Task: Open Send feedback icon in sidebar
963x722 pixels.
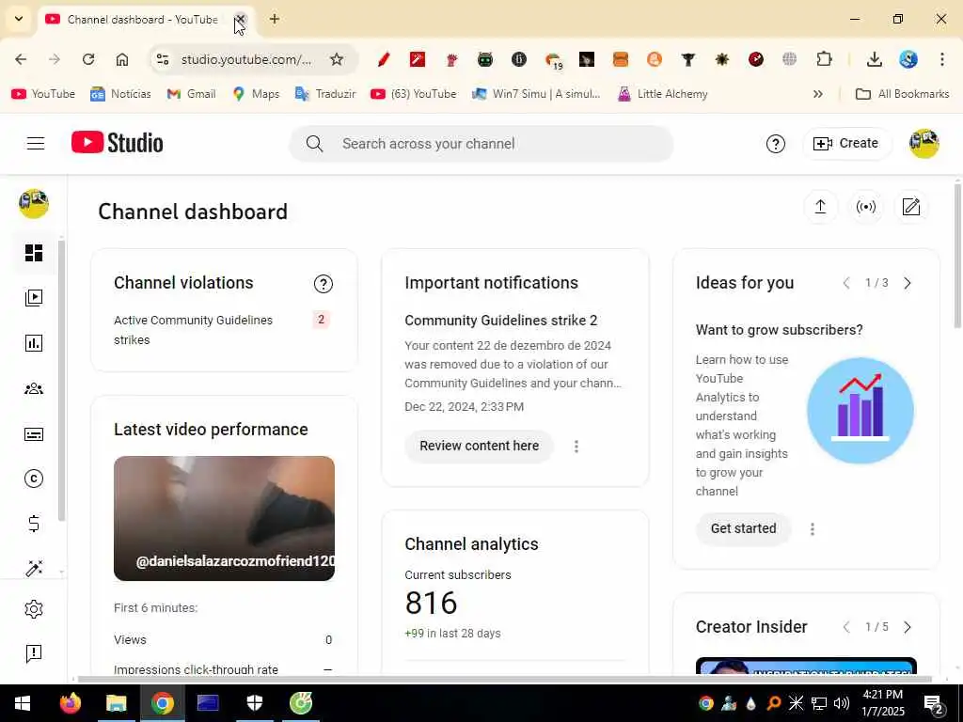Action: (x=34, y=653)
